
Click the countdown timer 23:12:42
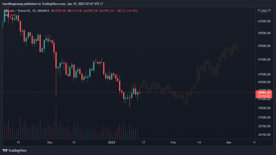click(x=264, y=96)
